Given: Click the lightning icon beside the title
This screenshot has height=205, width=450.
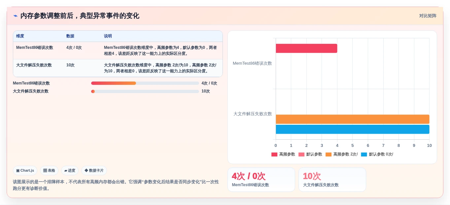Looking at the screenshot, I should [x=16, y=16].
